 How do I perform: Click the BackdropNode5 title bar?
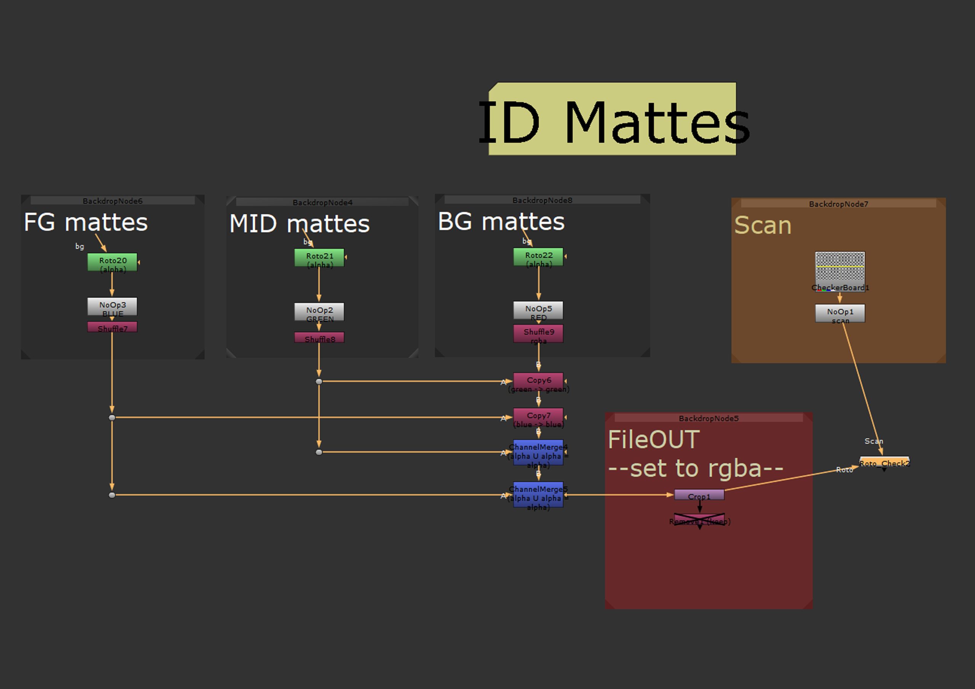[x=709, y=418]
